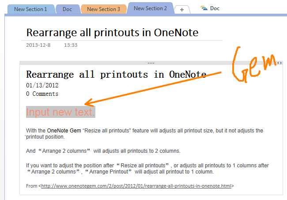287x200 pixels.
Task: Switch to the New Section 1 tab
Action: (30, 9)
